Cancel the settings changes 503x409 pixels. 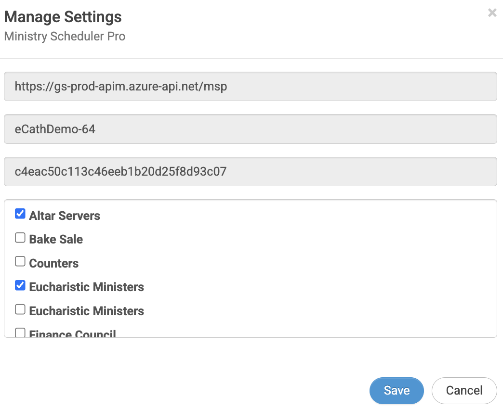tap(464, 390)
